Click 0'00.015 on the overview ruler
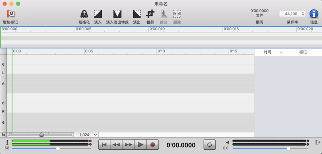This screenshot has width=322, height=154. click(x=231, y=29)
